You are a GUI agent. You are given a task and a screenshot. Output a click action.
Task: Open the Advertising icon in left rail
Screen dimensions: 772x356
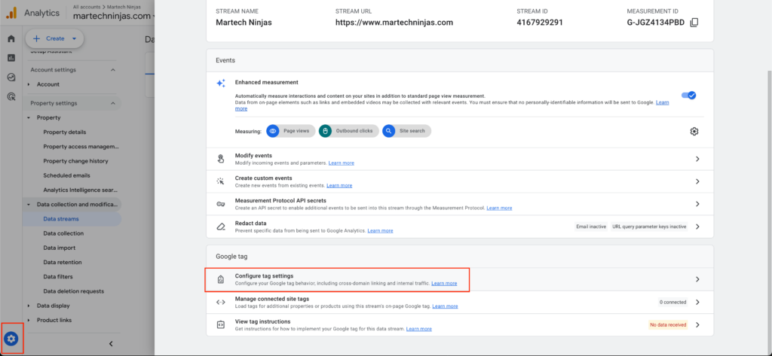coord(11,96)
